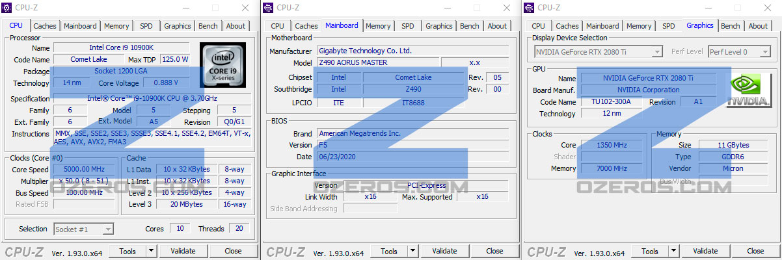Click the Max TDP 125.0 W value
Viewport: 782px width, 260px height.
click(175, 59)
